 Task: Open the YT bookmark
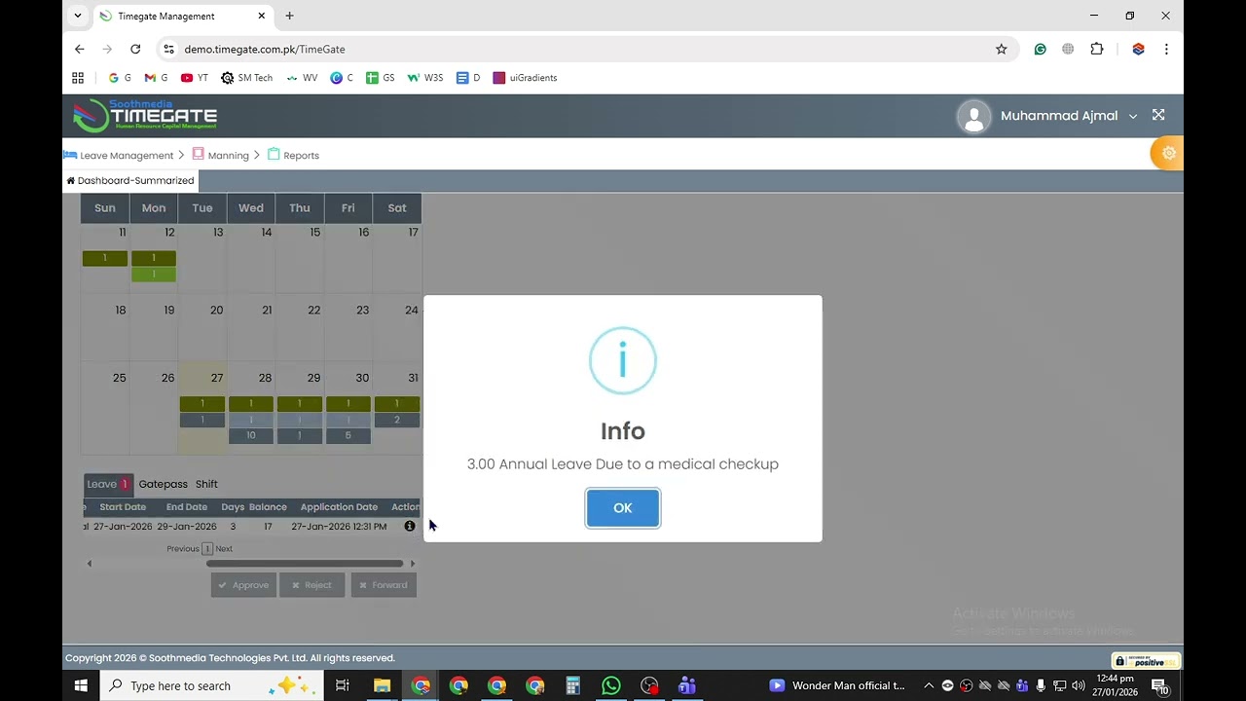pyautogui.click(x=195, y=78)
